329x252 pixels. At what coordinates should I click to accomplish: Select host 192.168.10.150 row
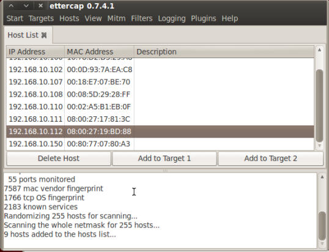coord(160,144)
